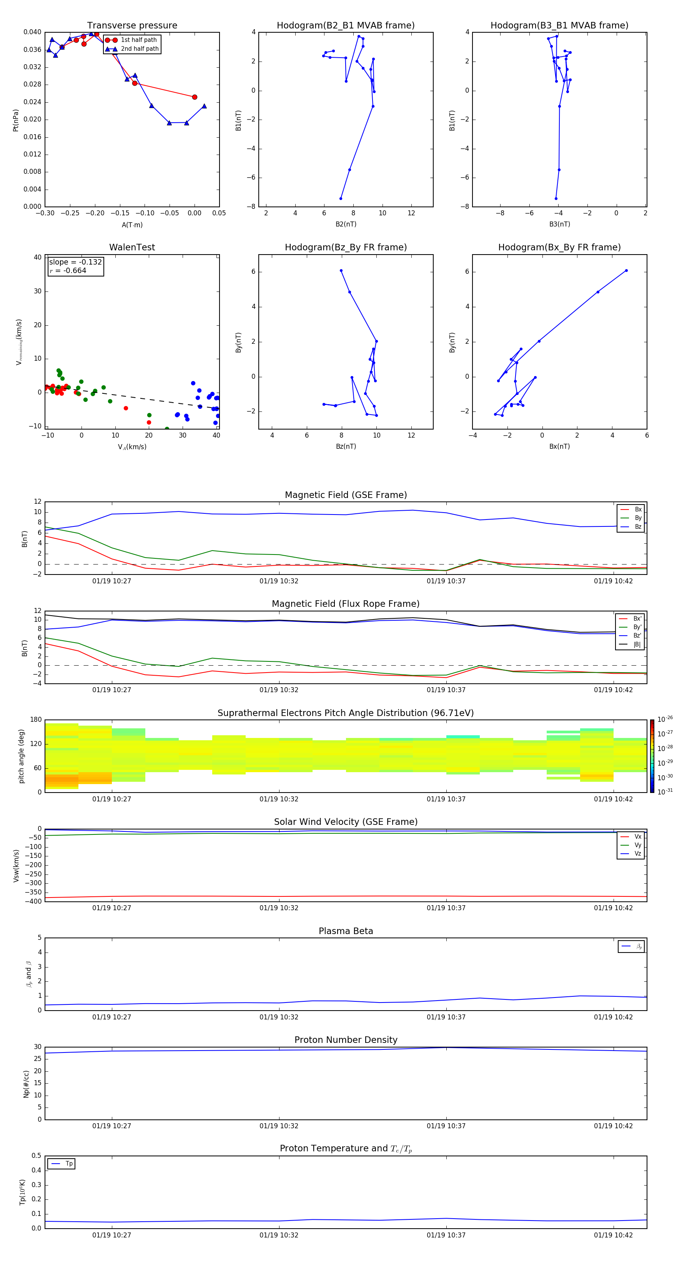The width and height of the screenshot is (692, 1269).
Task: Click the Bx entry in the GSE magnetic field legend
Action: click(631, 510)
